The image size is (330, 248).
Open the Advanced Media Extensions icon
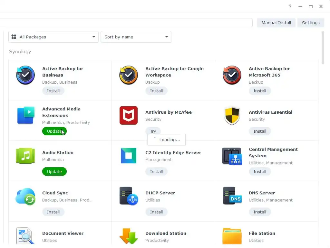[26, 115]
